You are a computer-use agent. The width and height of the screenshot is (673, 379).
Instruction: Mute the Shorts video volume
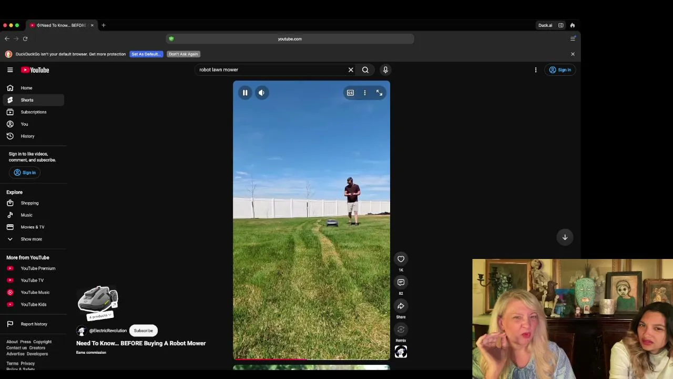pyautogui.click(x=261, y=93)
